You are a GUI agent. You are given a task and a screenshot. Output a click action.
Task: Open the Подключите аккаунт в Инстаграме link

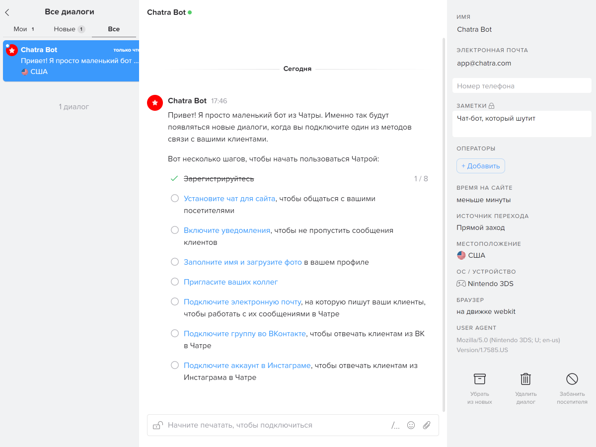tap(247, 365)
